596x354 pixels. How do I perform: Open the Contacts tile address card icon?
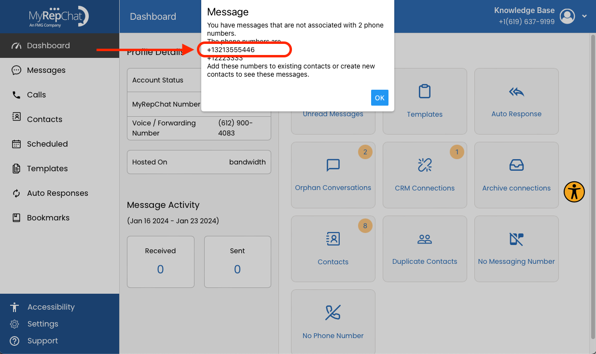[x=333, y=239]
